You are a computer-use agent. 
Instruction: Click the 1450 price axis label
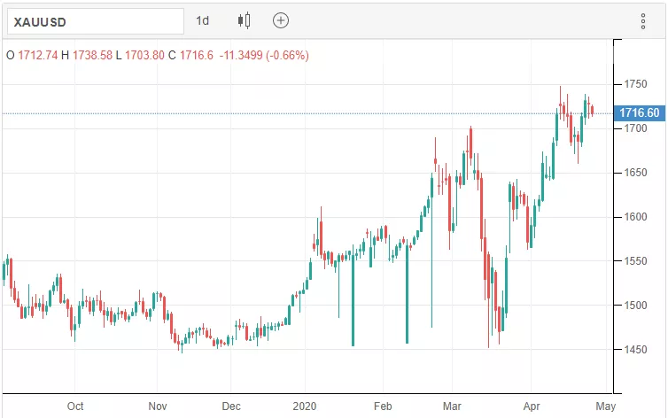click(x=636, y=350)
